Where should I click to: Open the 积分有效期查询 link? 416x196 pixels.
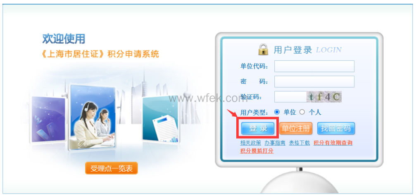[333, 143]
